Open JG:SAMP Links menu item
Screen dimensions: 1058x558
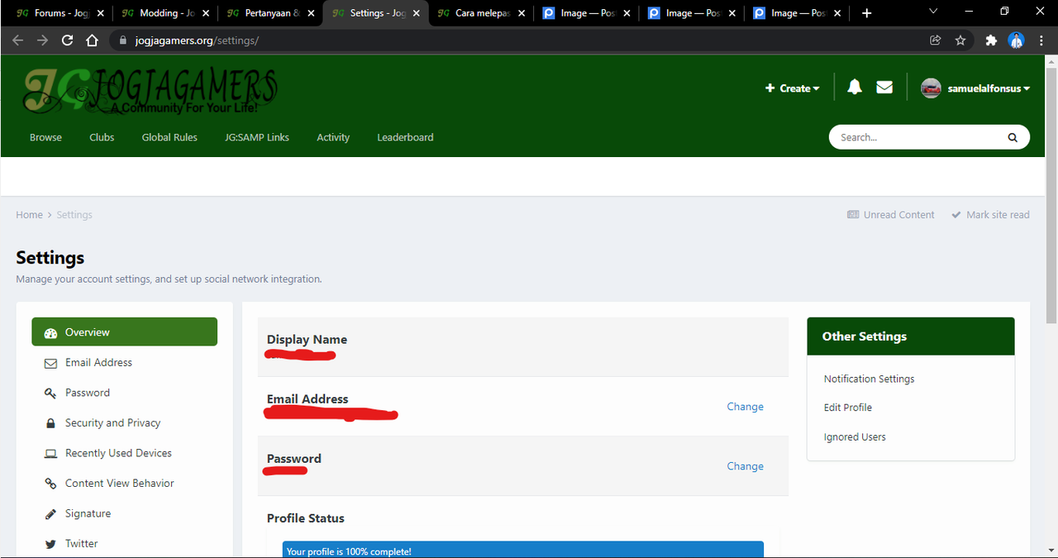click(257, 137)
